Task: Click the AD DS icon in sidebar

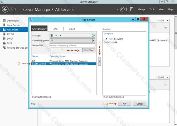Action: [4, 34]
